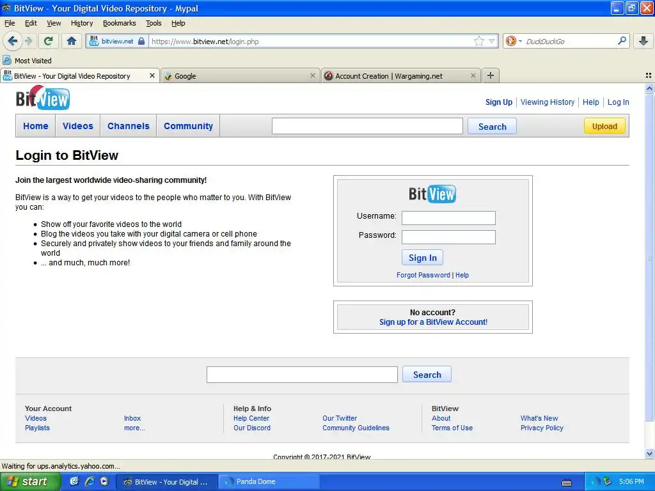
Task: Click the BitView logo at page top
Action: [x=43, y=98]
